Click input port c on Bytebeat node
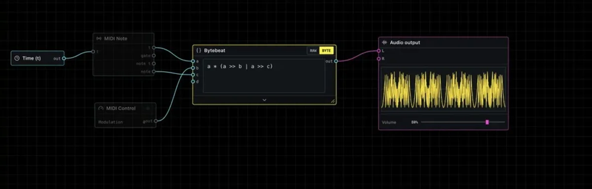Viewport: 592px width, 189px height. (193, 75)
